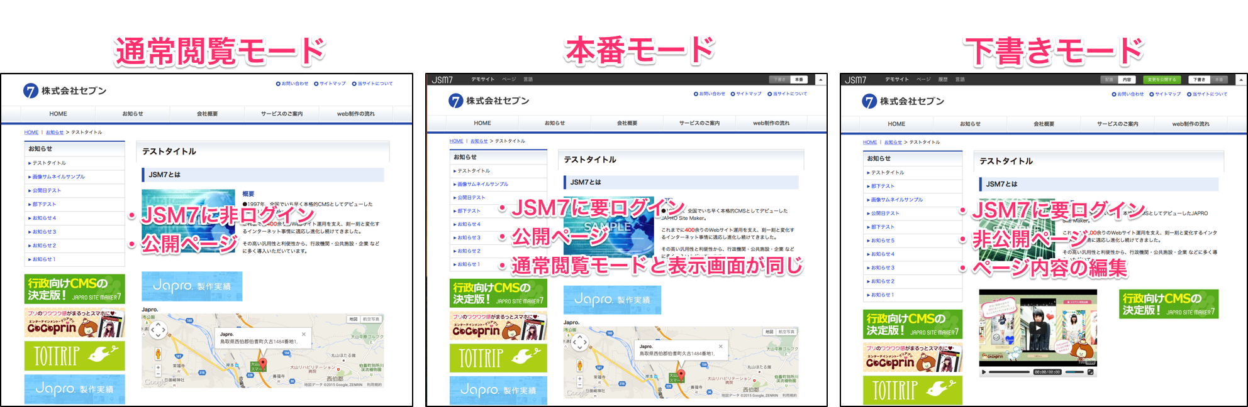1248x407 pixels.
Task: Switch to 下書き in the 本番モード toolbar toggle
Action: click(x=779, y=80)
